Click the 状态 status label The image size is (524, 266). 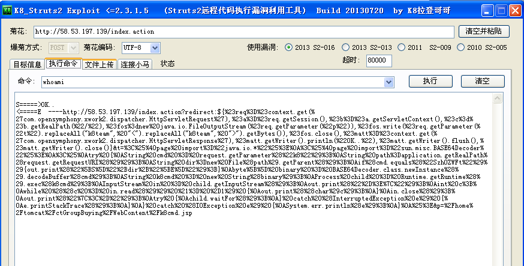(x=167, y=64)
